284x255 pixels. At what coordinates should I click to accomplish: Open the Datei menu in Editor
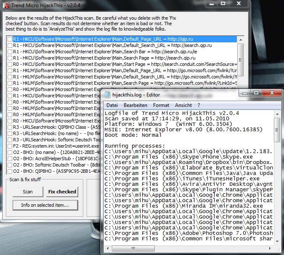coord(112,105)
